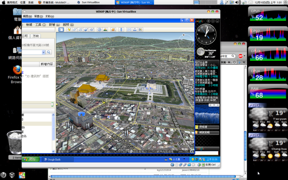Click the Firefox search magnifier icon

(233, 56)
